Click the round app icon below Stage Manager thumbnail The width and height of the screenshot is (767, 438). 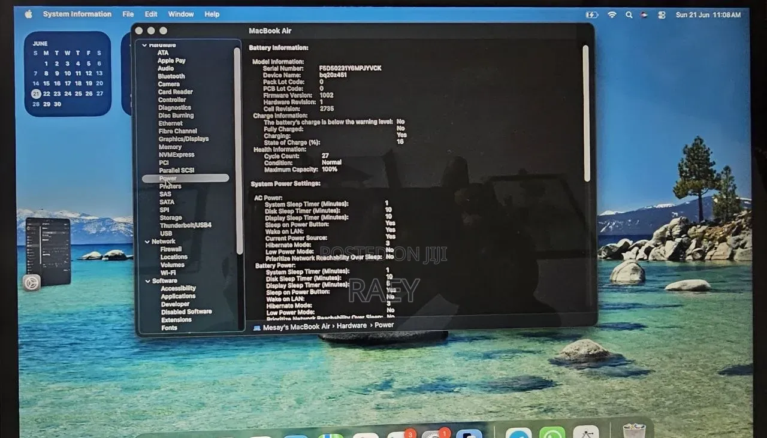click(32, 282)
